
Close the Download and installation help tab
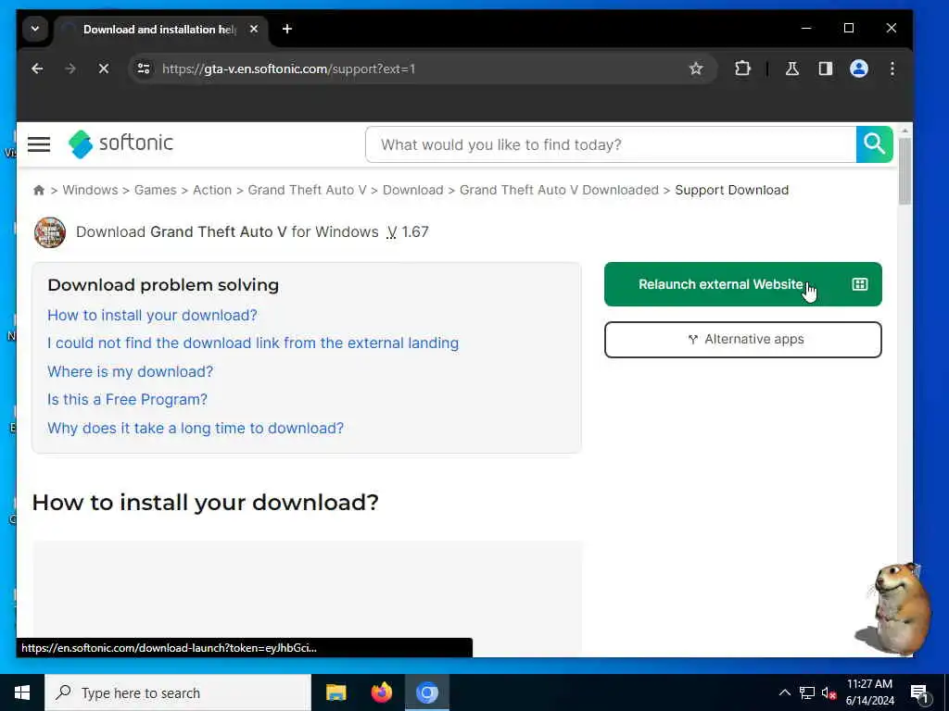tap(254, 29)
